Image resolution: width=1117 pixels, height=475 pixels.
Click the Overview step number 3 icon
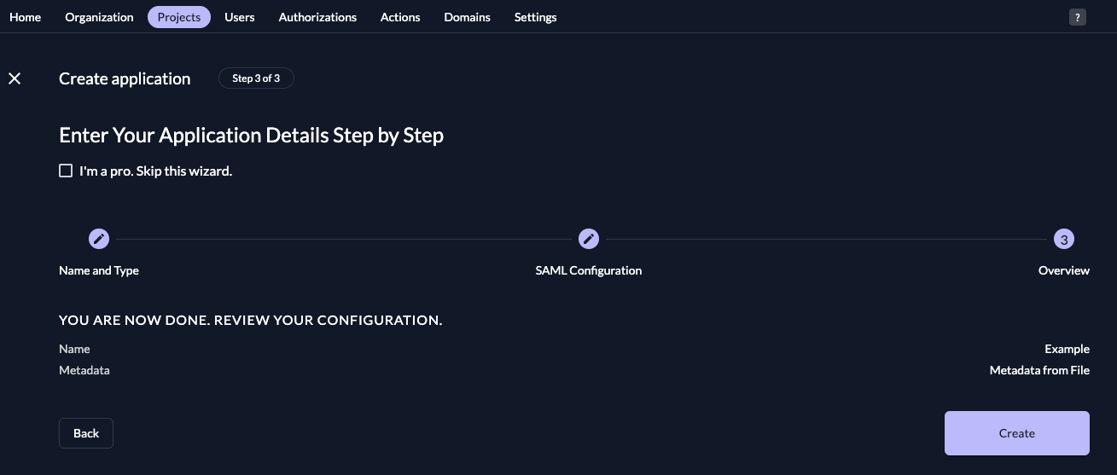coord(1063,240)
